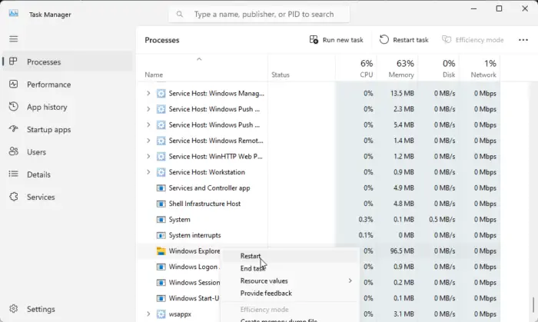538x322 pixels.
Task: Click System interrupts process icon
Action: [161, 235]
